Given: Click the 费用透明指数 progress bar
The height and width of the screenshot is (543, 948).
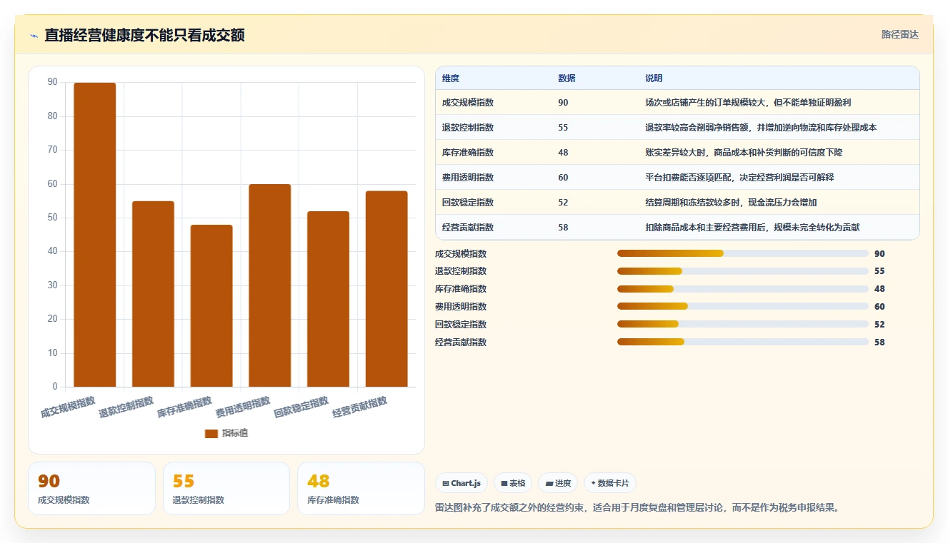Looking at the screenshot, I should coord(743,307).
